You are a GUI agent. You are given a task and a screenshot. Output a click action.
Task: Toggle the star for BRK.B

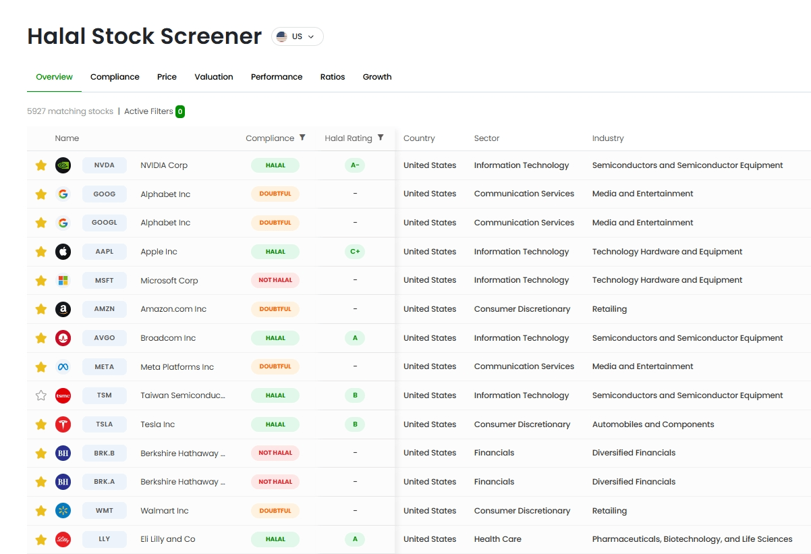(x=41, y=453)
